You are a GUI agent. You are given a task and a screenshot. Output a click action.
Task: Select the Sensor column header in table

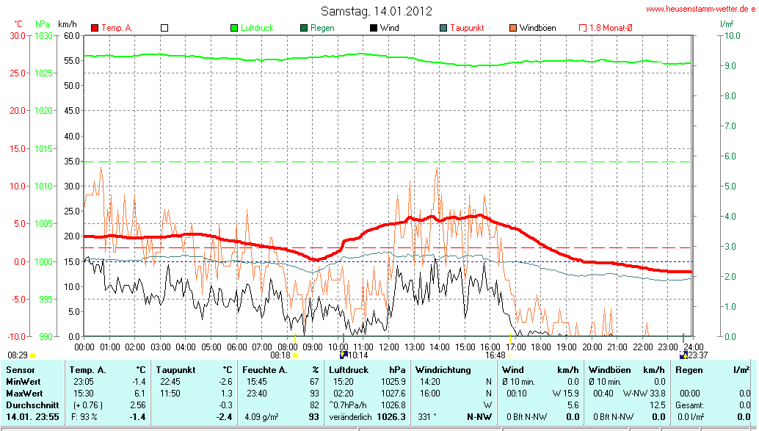point(20,370)
